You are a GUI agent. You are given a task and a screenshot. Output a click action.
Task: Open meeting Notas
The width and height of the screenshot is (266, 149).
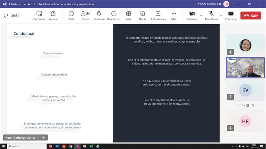[x=142, y=16]
